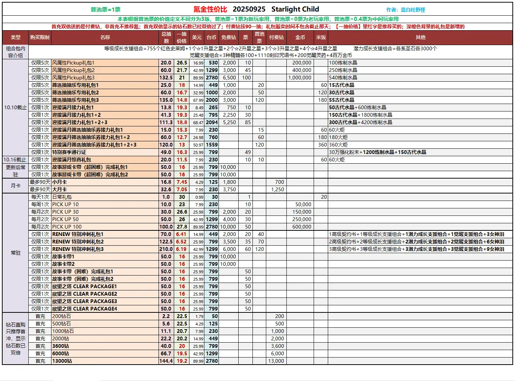
Task: Click the '金币' column header
Action: click(x=300, y=37)
